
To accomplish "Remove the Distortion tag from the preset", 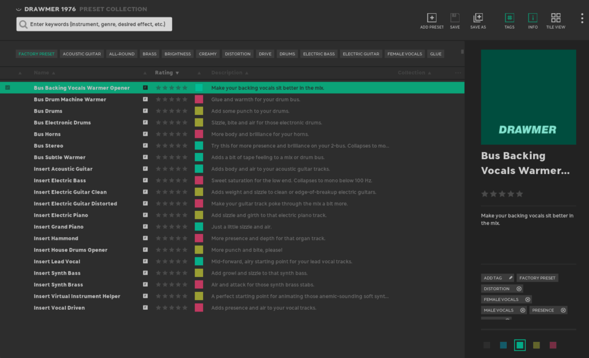I will pyautogui.click(x=519, y=288).
